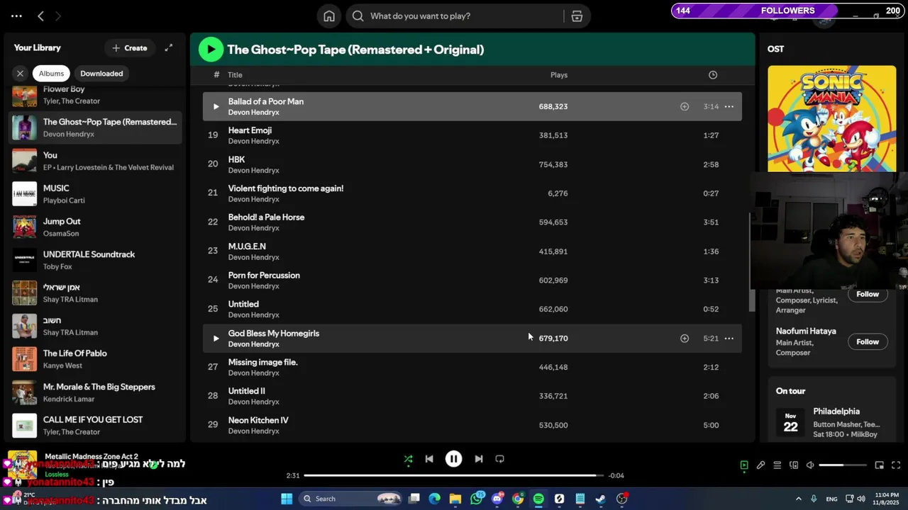This screenshot has width=908, height=510.
Task: Play The Ghost~Pop Tape with green play button
Action: coord(211,49)
